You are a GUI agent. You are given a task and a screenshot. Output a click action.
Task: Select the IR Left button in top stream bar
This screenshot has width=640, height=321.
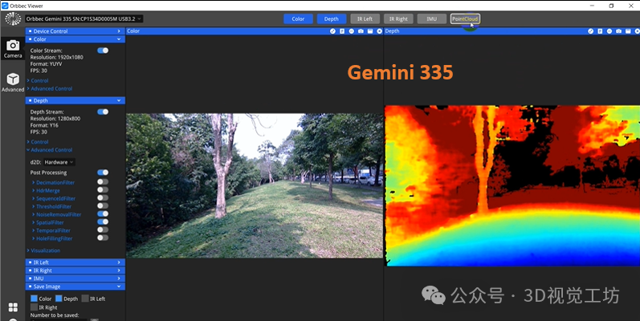pos(365,18)
